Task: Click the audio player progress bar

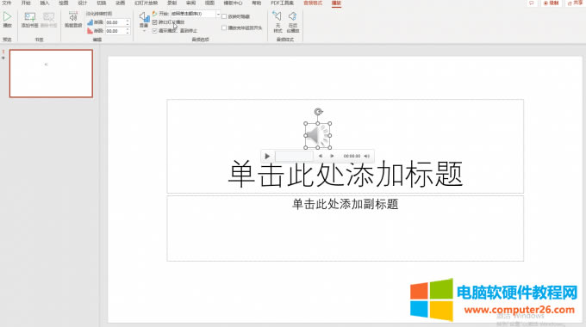Action: click(x=294, y=156)
